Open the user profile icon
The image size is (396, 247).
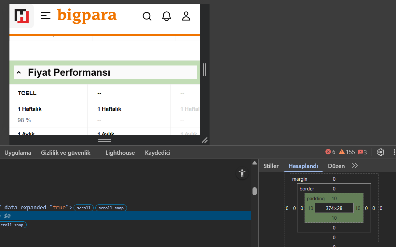click(x=186, y=16)
